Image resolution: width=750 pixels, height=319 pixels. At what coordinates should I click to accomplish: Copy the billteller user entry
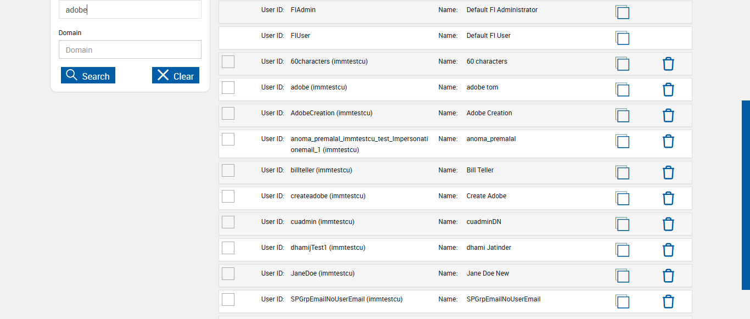[622, 172]
